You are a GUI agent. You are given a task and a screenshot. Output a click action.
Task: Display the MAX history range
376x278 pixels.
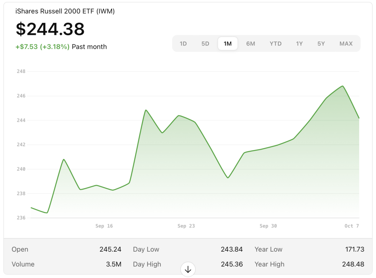pyautogui.click(x=346, y=44)
